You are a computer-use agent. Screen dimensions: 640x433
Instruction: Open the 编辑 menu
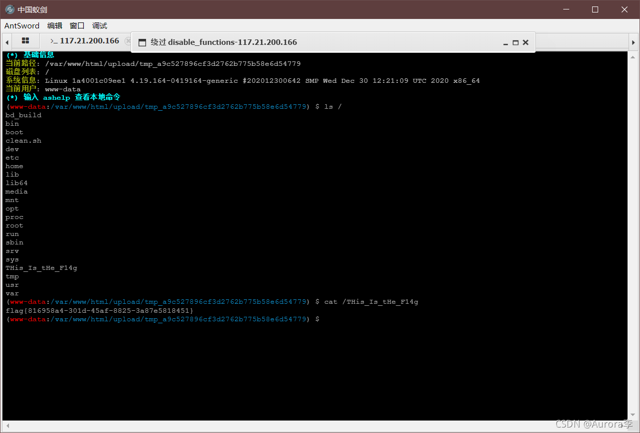point(55,26)
